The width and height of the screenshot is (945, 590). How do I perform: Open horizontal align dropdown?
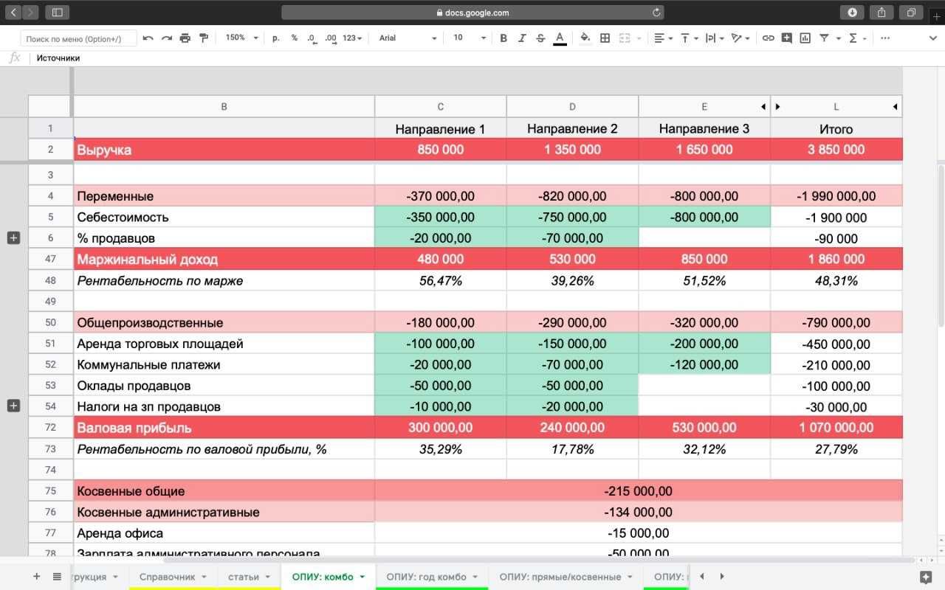664,38
